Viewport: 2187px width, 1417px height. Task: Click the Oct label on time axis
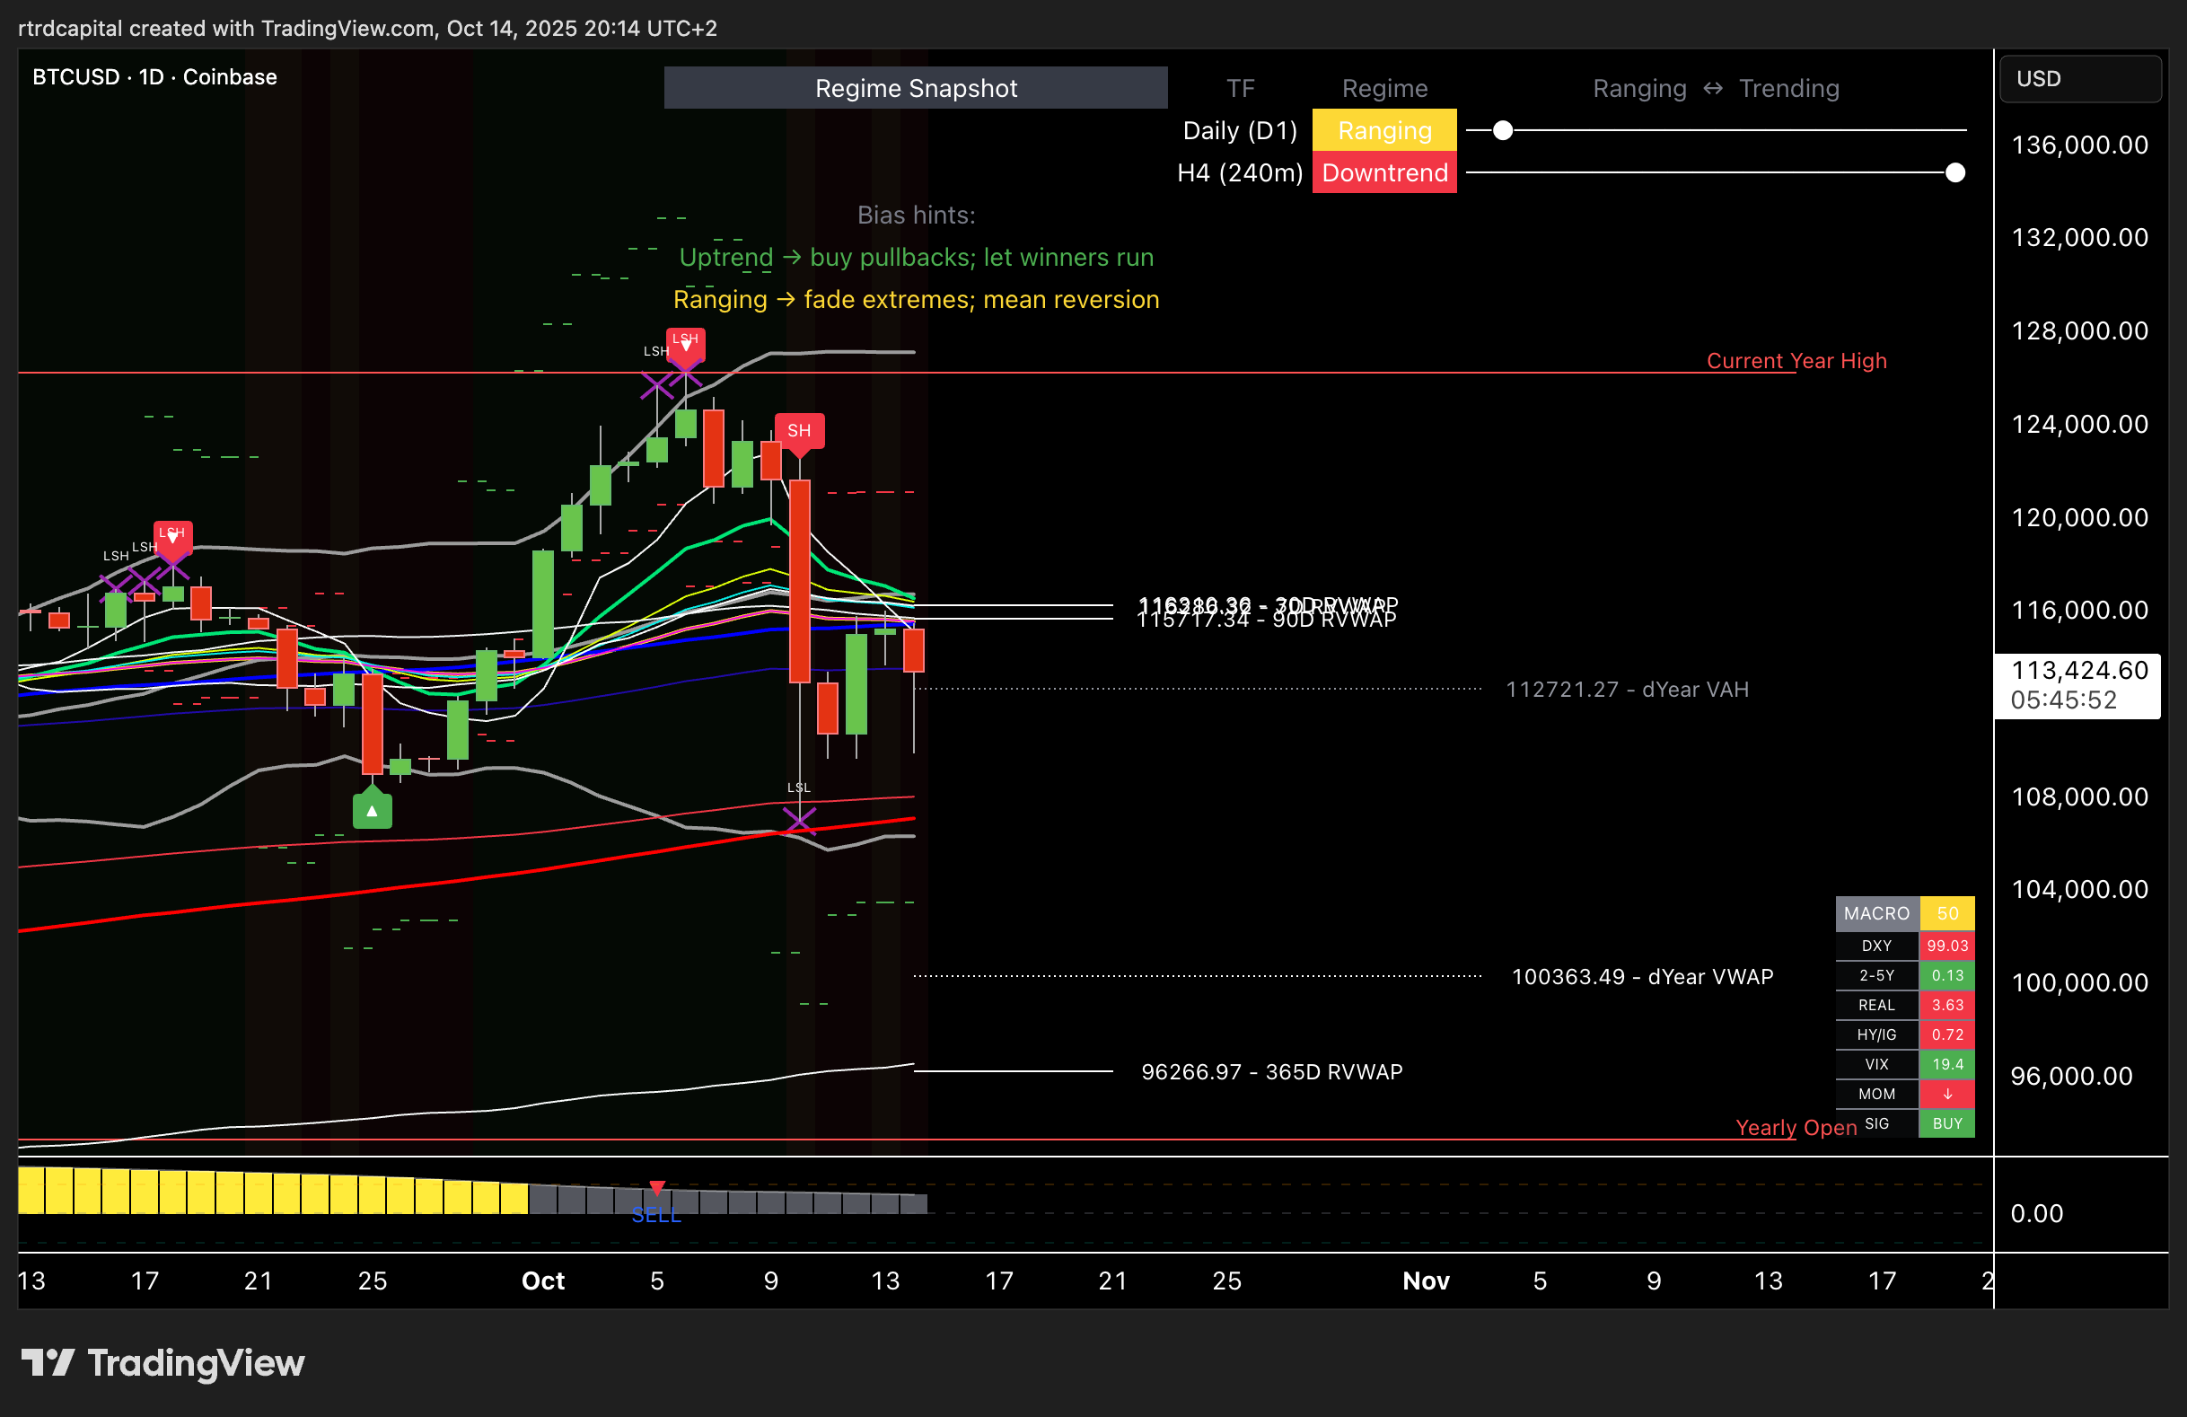543,1281
